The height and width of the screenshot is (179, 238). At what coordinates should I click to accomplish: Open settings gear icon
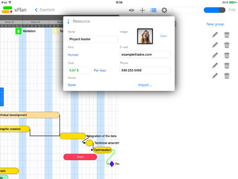(x=164, y=10)
